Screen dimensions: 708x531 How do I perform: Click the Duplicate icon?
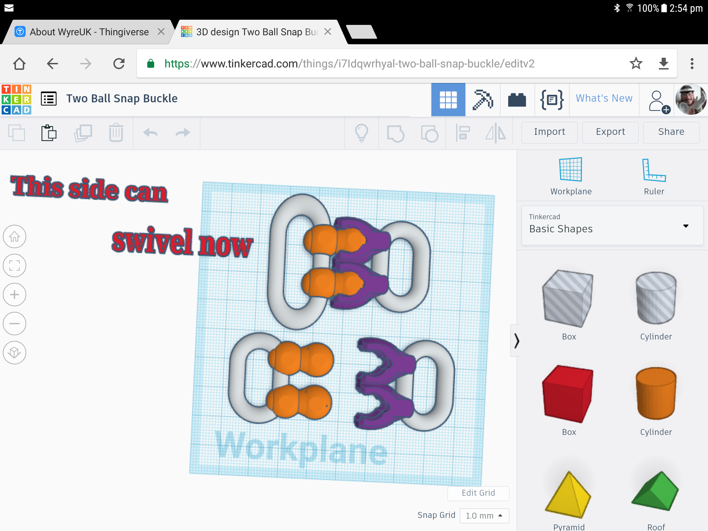83,133
